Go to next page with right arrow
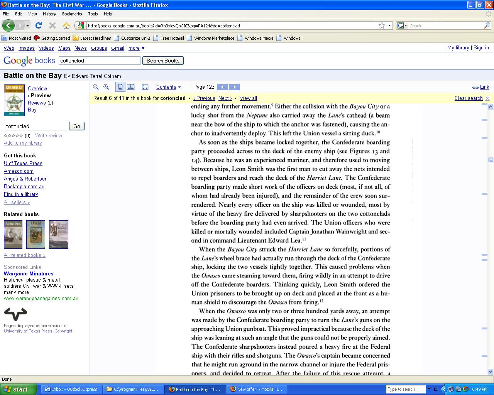The width and height of the screenshot is (494, 395). [234, 87]
